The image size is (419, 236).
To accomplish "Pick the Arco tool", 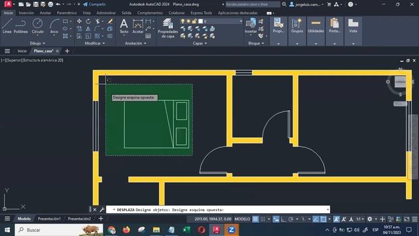I will click(x=54, y=26).
